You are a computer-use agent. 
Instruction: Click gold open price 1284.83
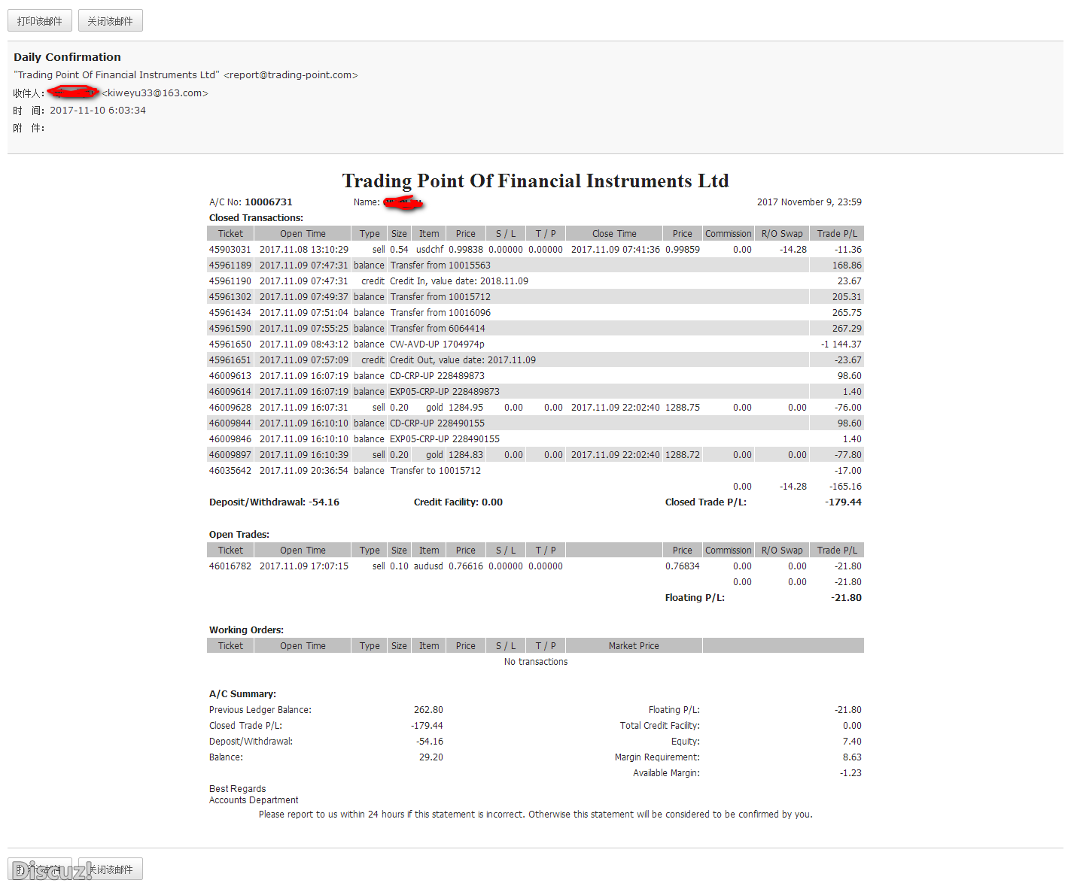point(466,455)
